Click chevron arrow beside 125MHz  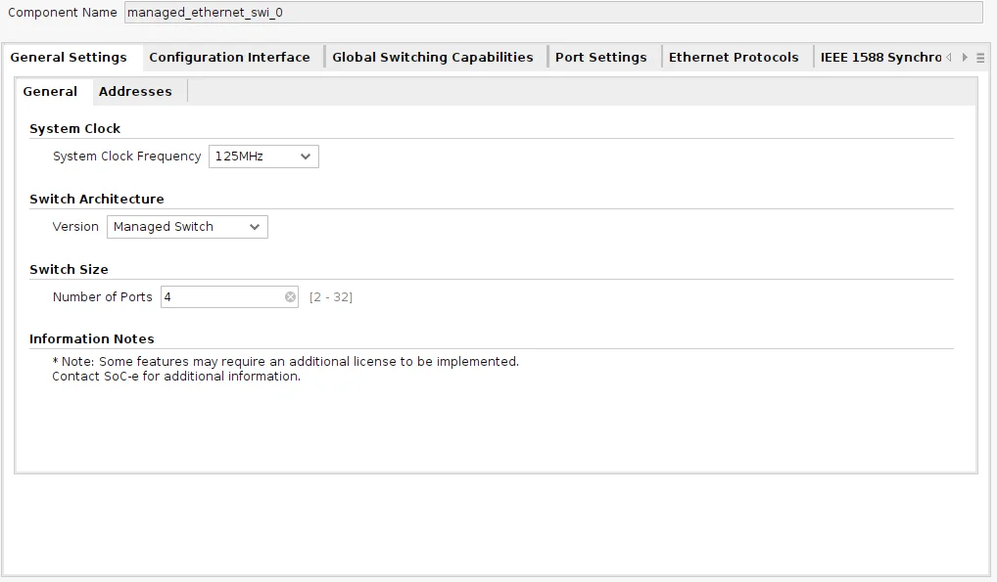point(306,157)
